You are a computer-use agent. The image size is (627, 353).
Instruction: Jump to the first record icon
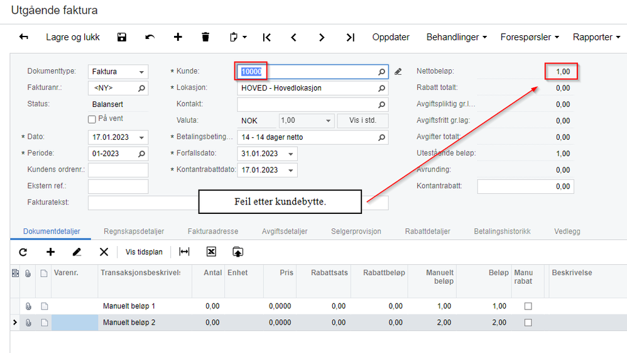point(267,37)
